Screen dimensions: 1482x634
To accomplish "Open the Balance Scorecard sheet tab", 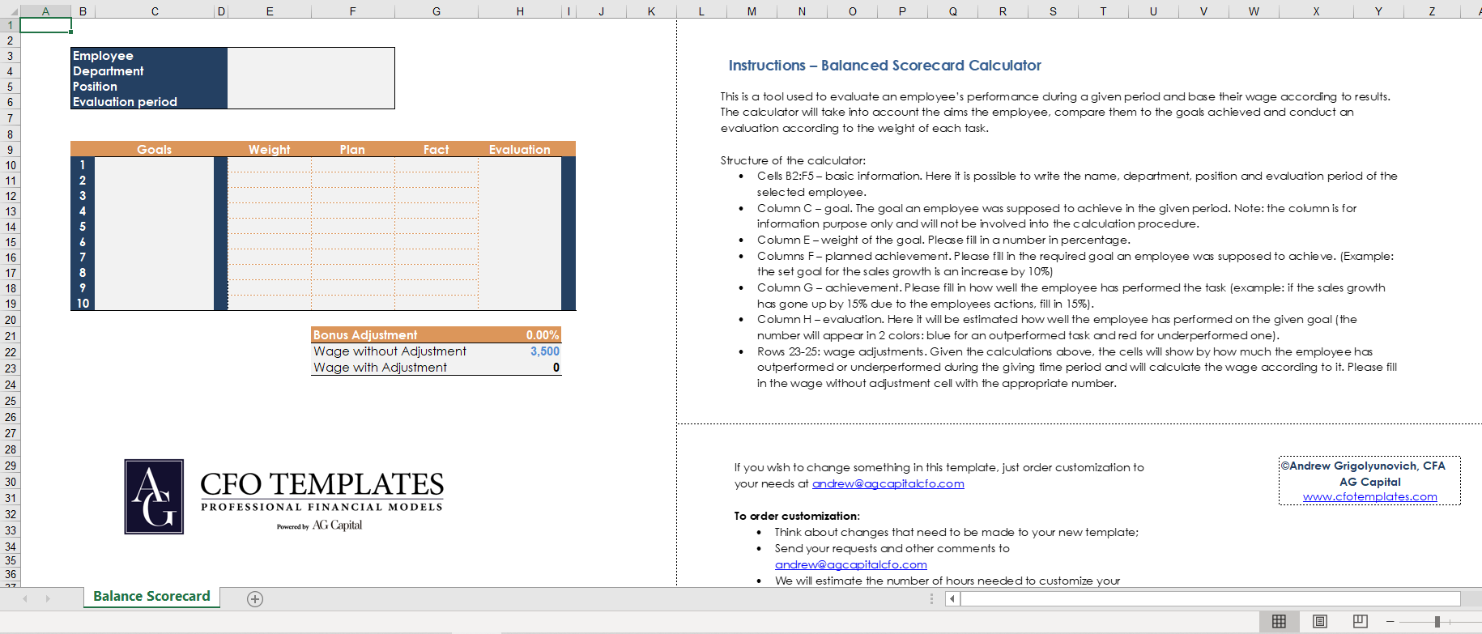I will click(x=151, y=597).
